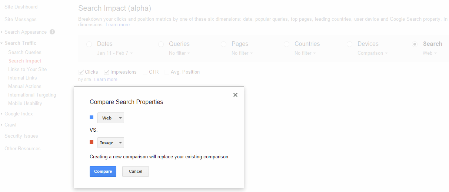
Task: Select the Dates radio button
Action: click(89, 44)
